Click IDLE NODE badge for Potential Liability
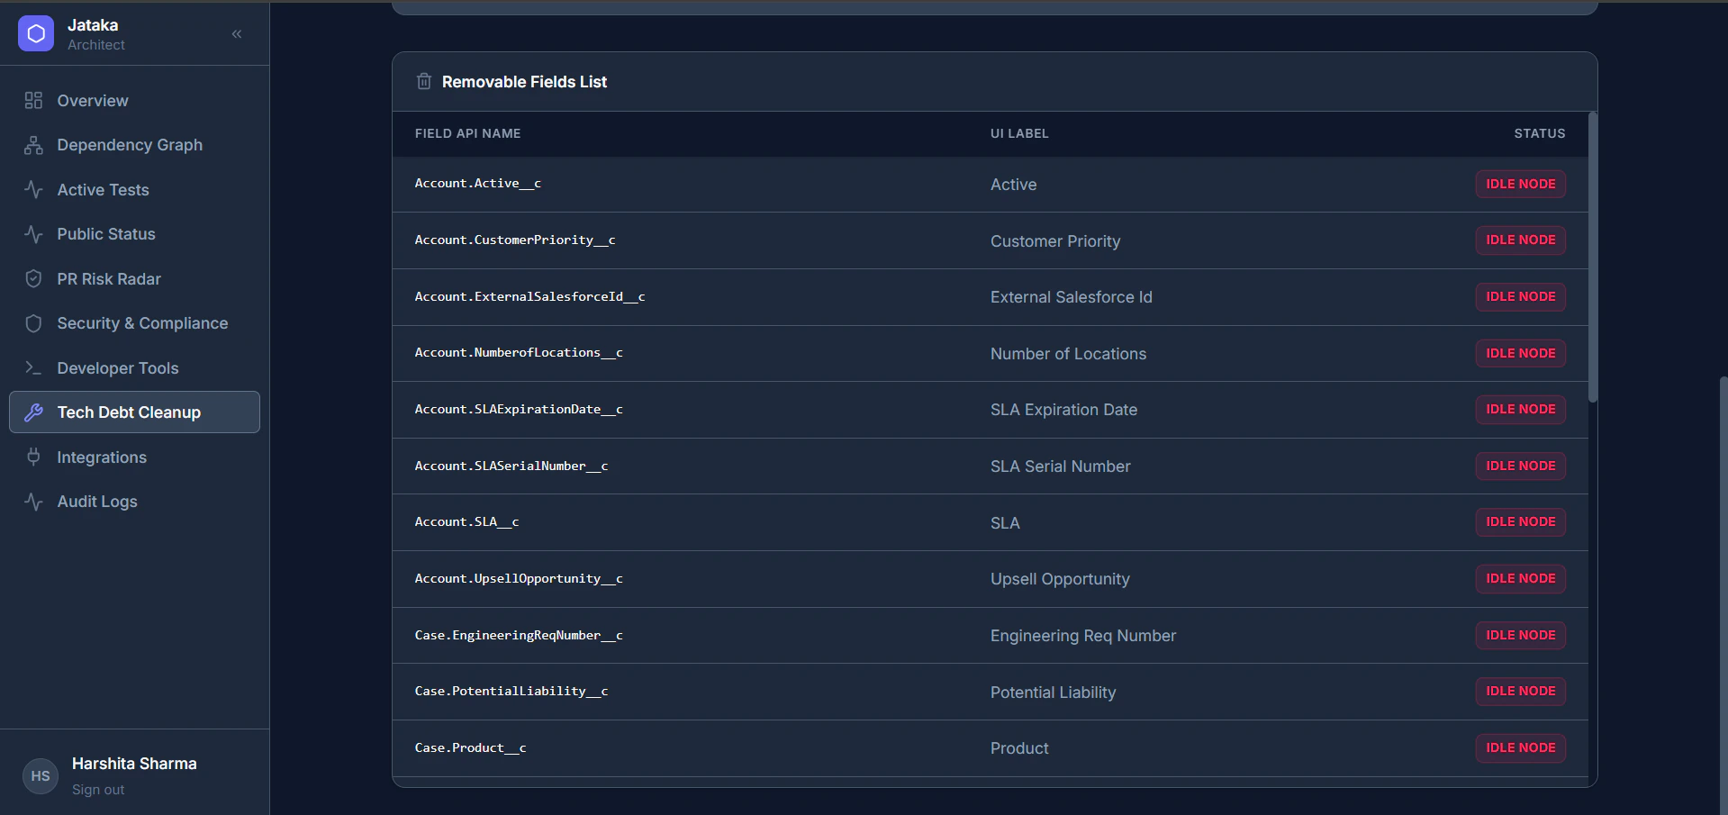This screenshot has height=815, width=1728. [1520, 692]
